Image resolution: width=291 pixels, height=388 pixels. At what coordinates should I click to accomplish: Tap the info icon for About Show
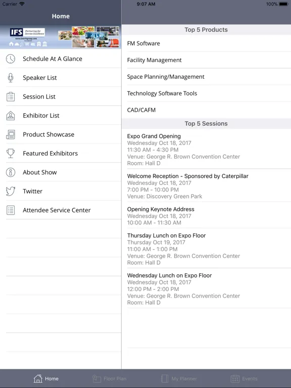pyautogui.click(x=11, y=172)
